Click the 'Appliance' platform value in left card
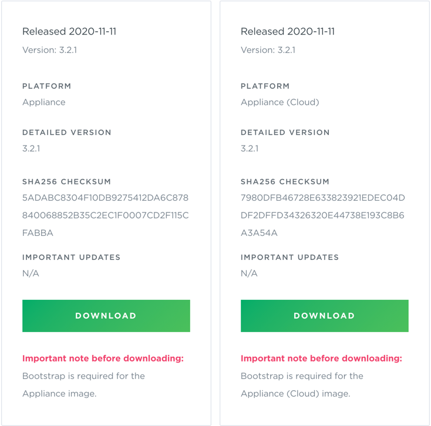The image size is (431, 426). point(44,102)
